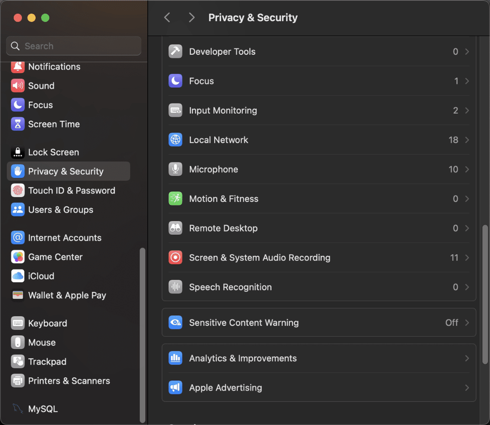
Task: Open Motion & Fitness privacy settings
Action: pos(319,199)
